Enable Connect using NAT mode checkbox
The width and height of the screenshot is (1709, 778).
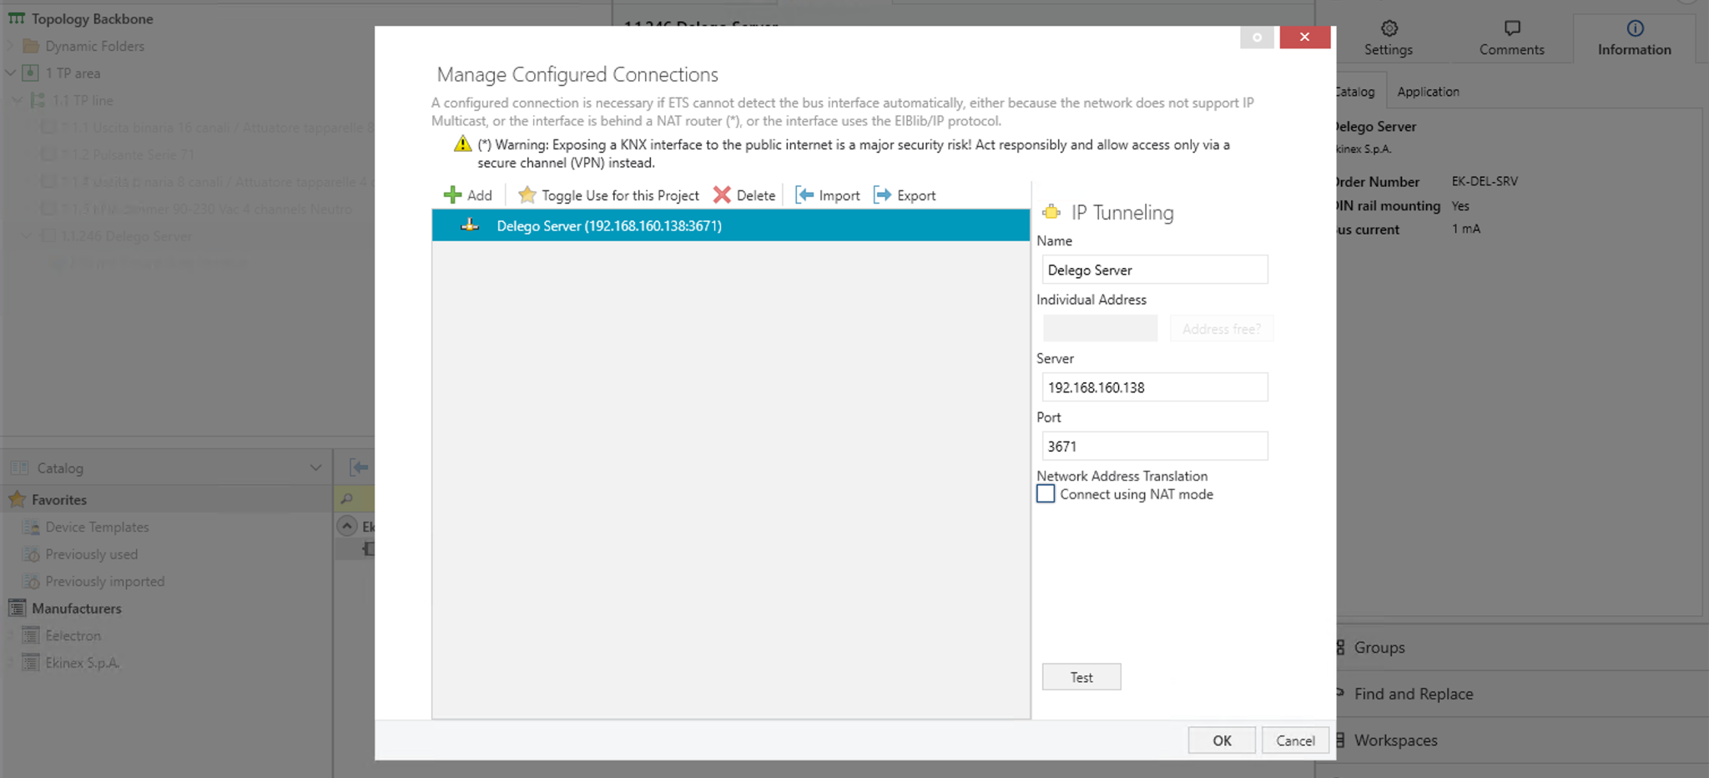coord(1046,494)
